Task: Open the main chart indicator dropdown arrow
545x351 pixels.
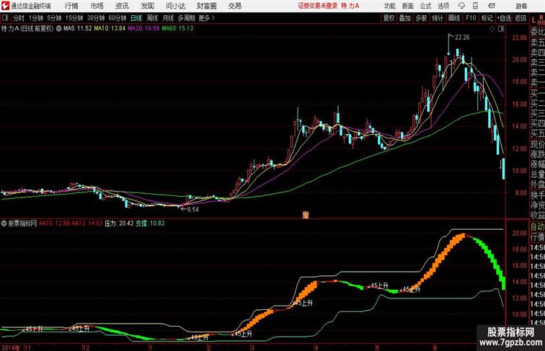Action: (58, 29)
